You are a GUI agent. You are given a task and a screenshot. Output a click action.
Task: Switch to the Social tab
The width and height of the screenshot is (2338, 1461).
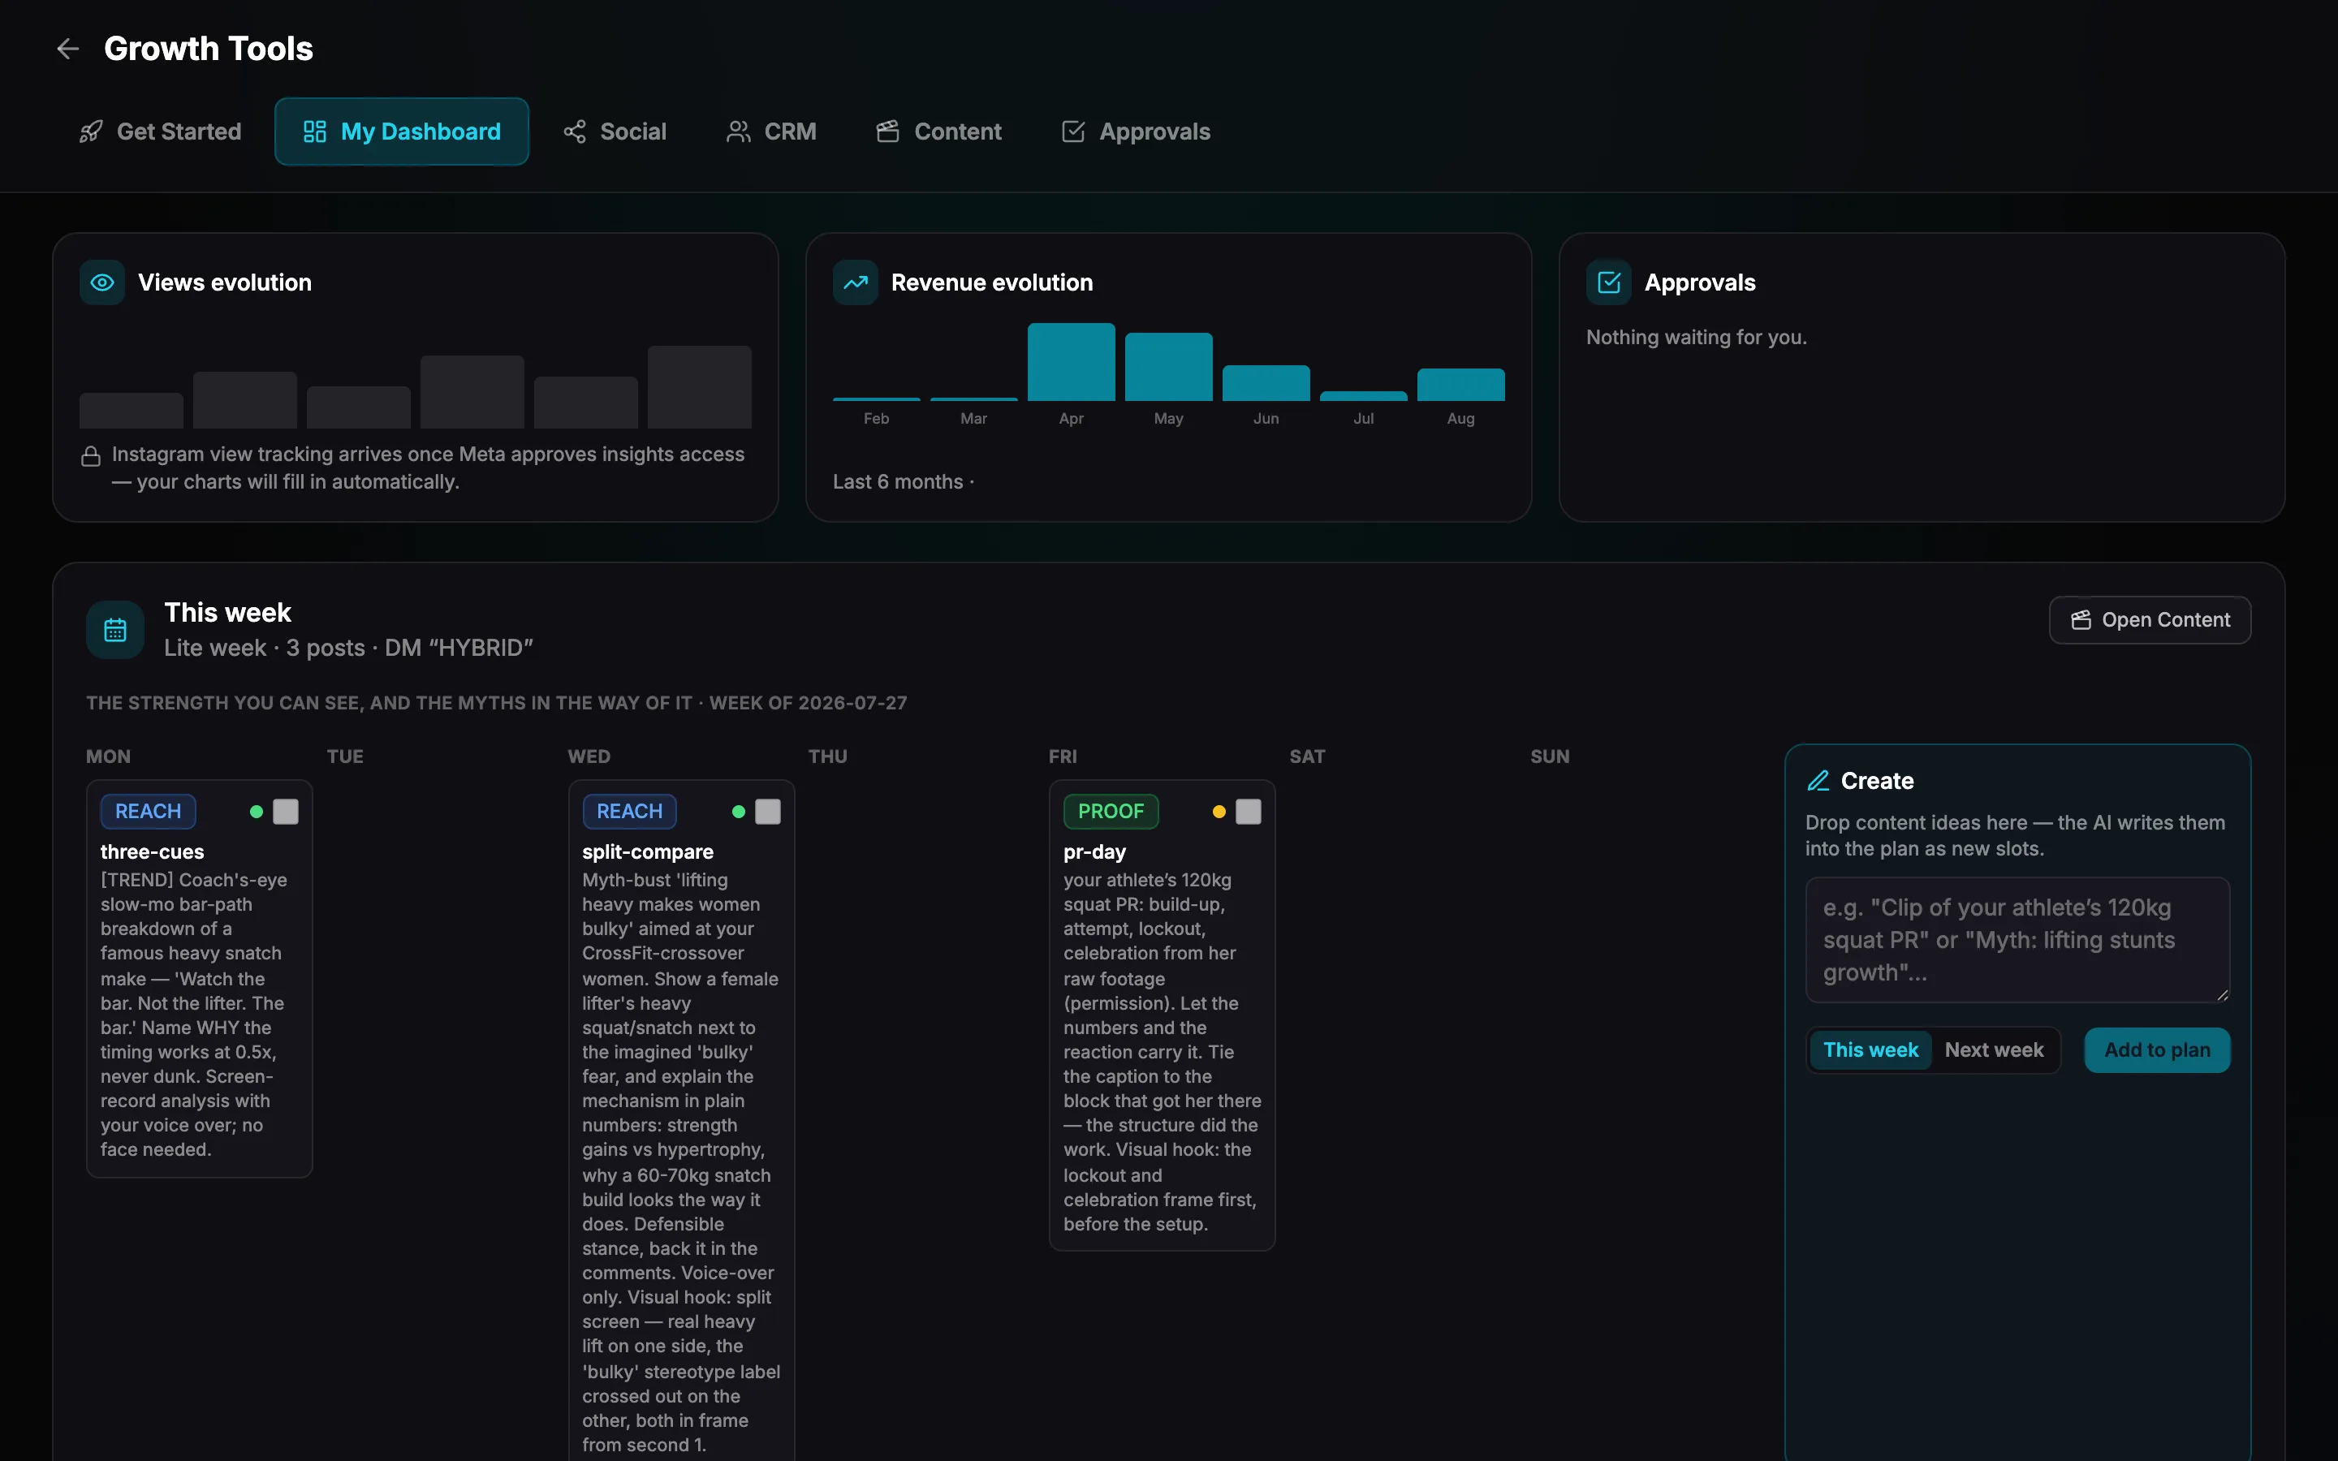click(x=615, y=131)
